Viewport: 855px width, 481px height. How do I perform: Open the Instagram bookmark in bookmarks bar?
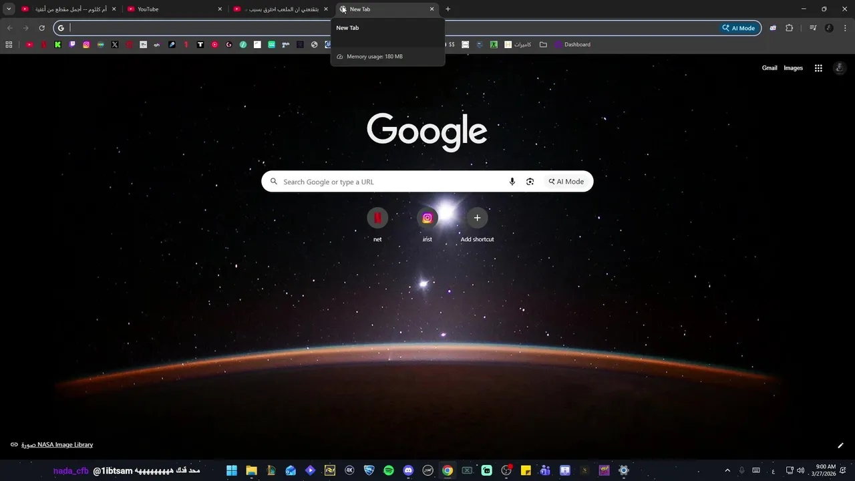(86, 45)
